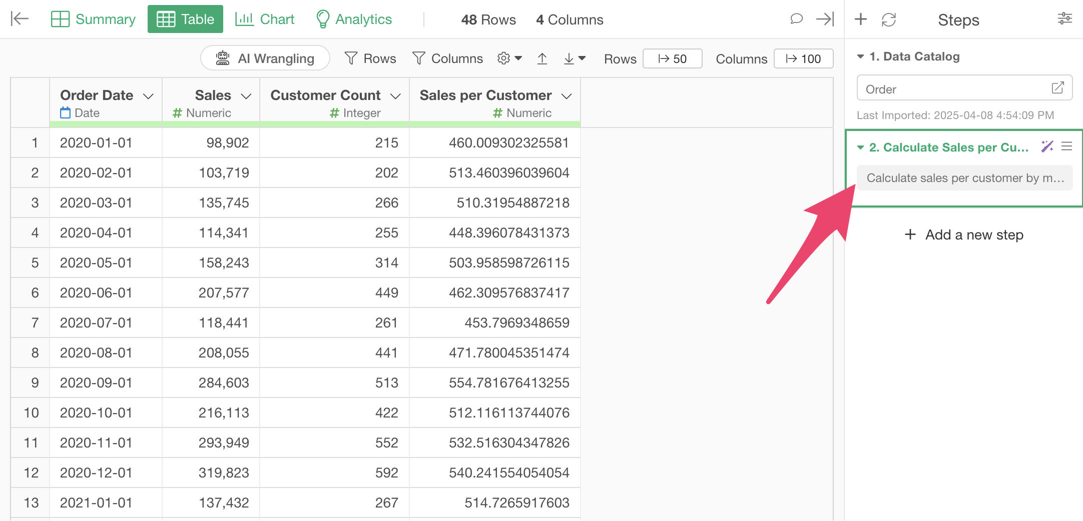Select the Customer Count value 592

[x=335, y=473]
